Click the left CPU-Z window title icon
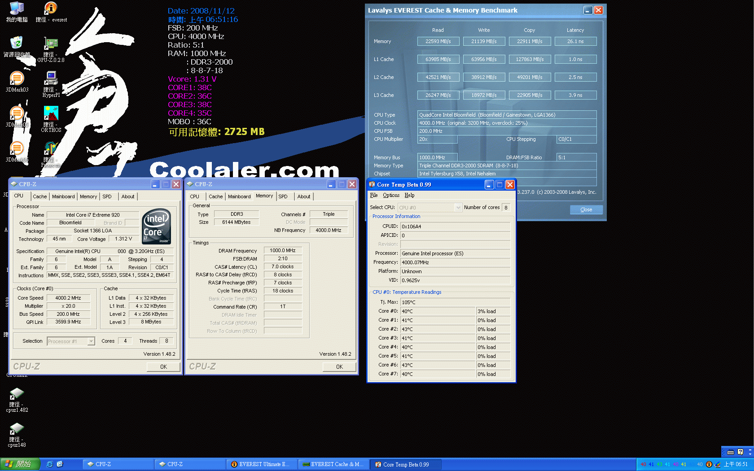 click(13, 184)
